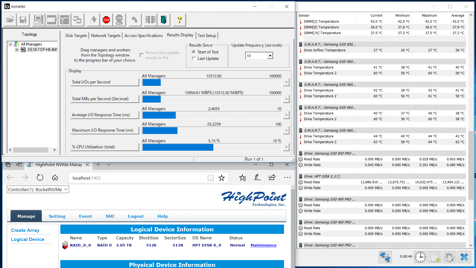Open the Favorites hub icon
This screenshot has width=476, height=268.
[243, 178]
